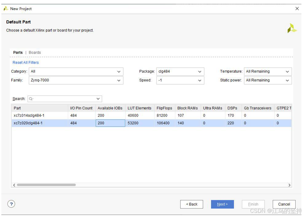The image size is (303, 216).
Task: Sort by Ultra RAMs column header
Action: pos(213,108)
